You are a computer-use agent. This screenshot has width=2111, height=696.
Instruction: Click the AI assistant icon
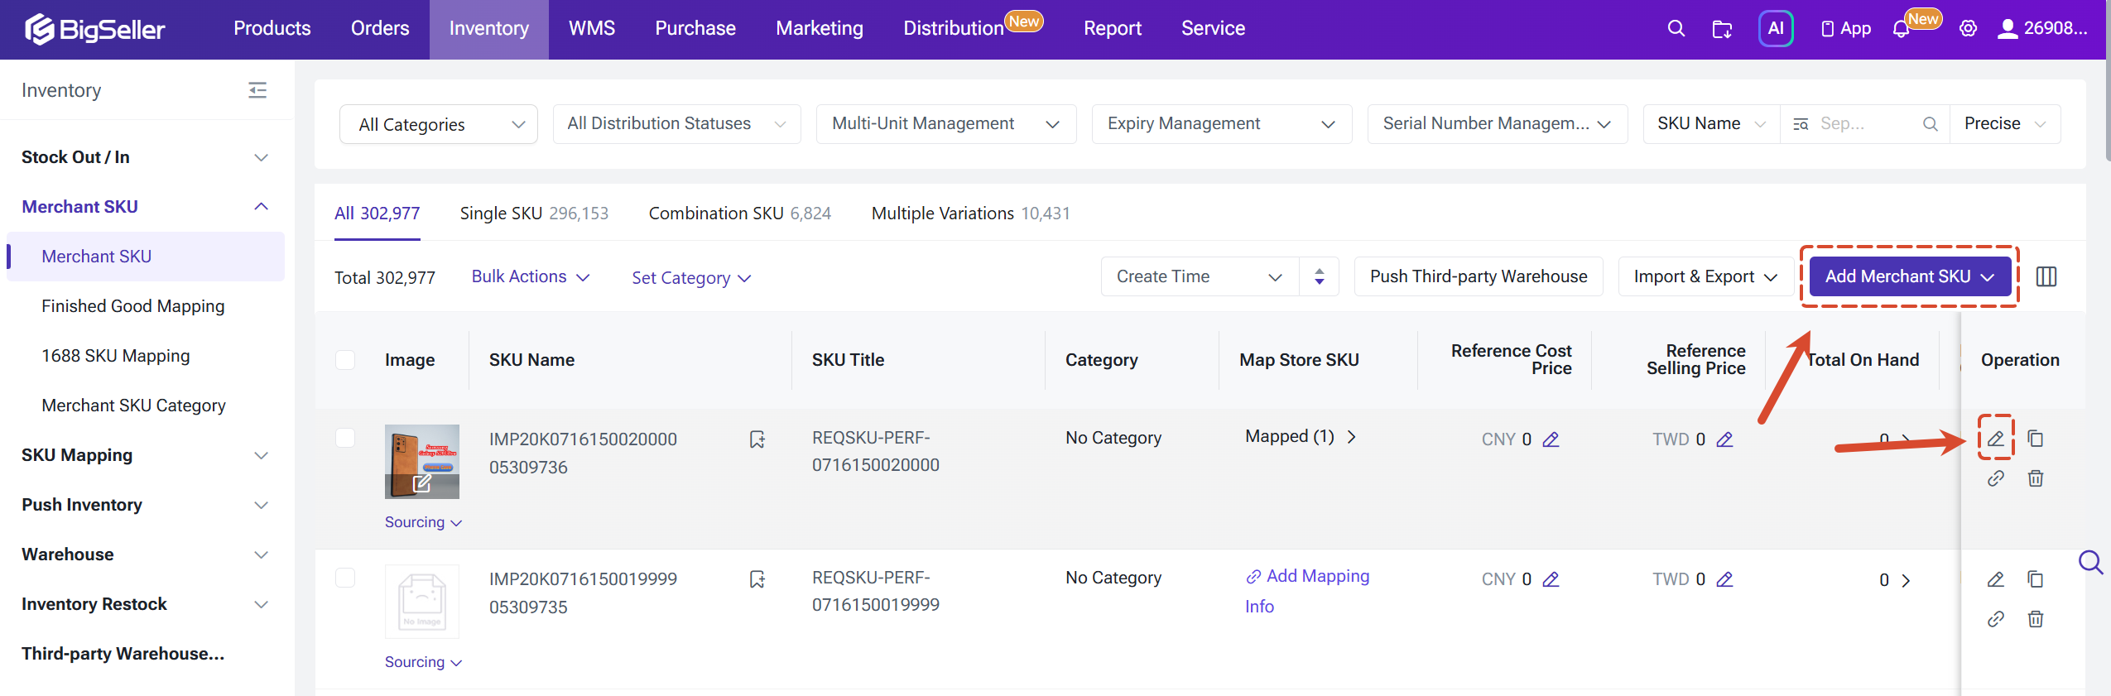[1776, 28]
